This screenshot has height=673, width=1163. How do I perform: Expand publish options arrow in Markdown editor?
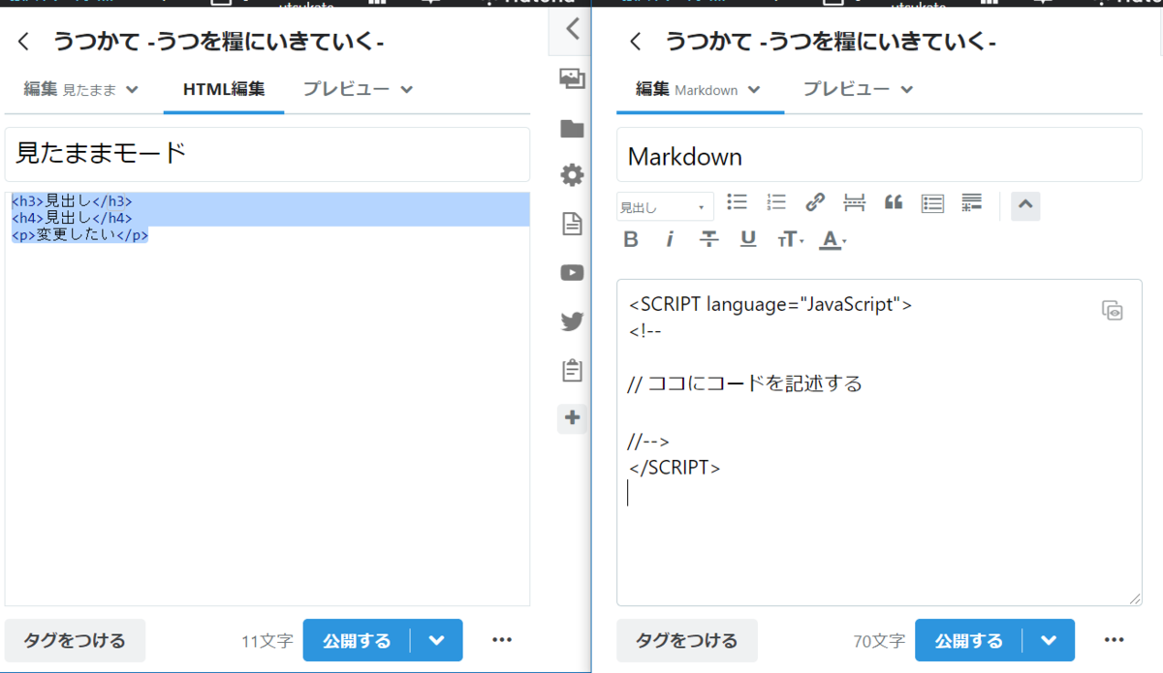pyautogui.click(x=1049, y=641)
